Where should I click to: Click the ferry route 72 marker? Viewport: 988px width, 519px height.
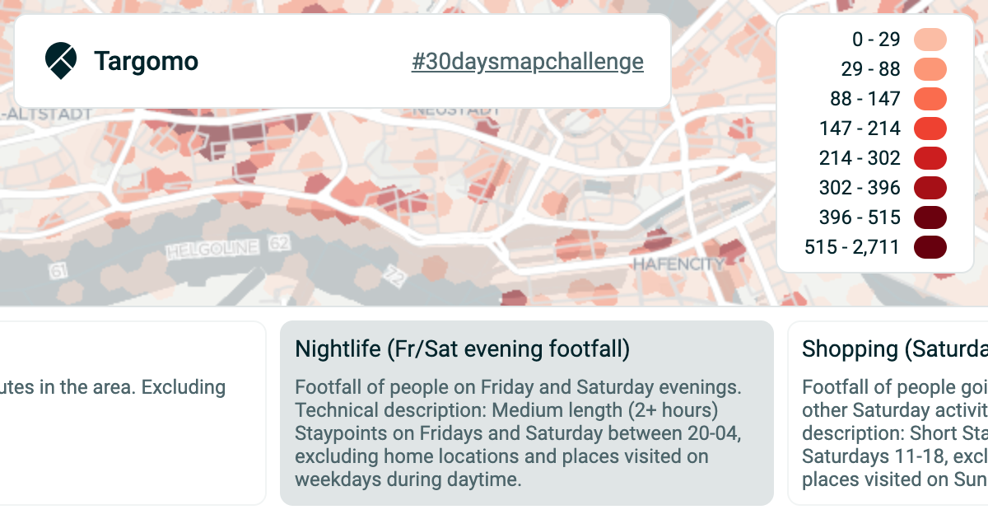[394, 277]
